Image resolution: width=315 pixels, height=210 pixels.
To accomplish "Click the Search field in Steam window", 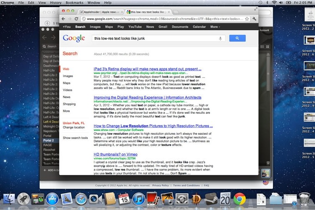I will pyautogui.click(x=51, y=47).
